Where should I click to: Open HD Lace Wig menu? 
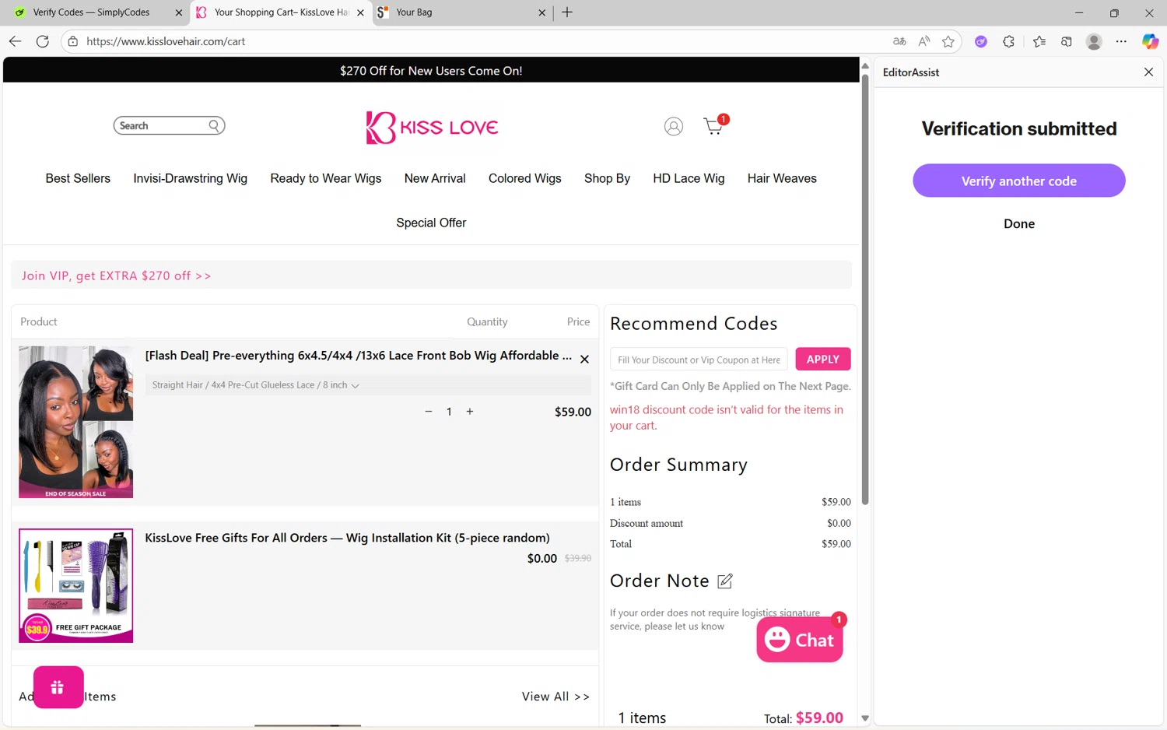pos(689,178)
